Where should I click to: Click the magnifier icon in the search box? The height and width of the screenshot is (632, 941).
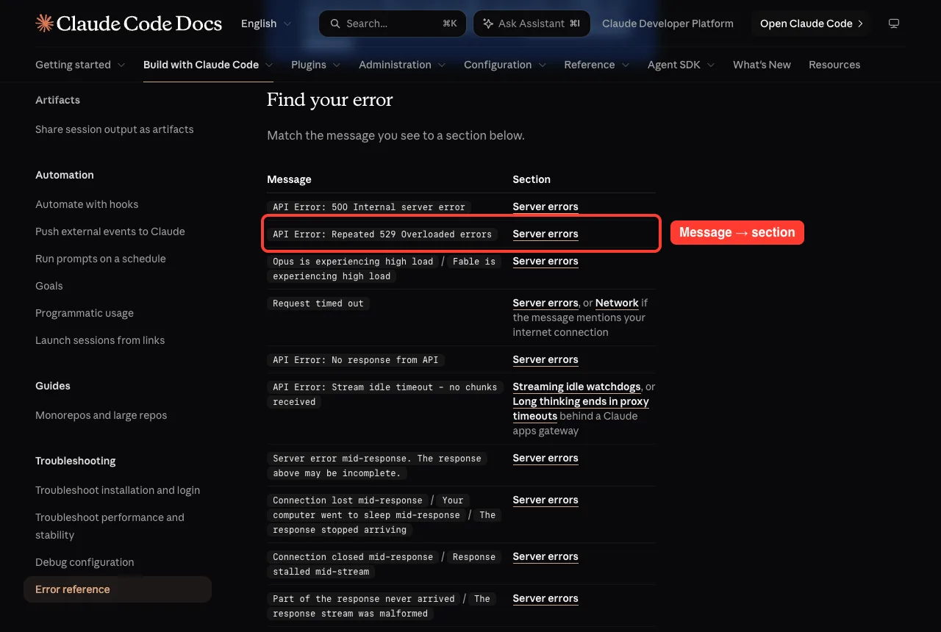click(x=335, y=24)
